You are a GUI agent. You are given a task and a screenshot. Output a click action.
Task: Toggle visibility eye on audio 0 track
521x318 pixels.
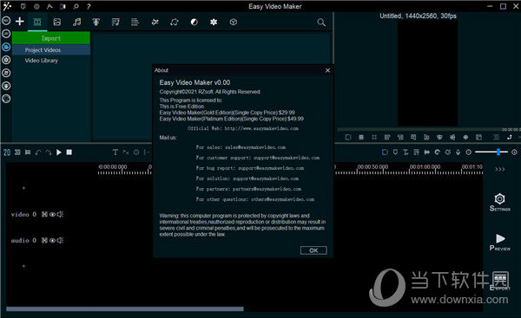pos(52,240)
